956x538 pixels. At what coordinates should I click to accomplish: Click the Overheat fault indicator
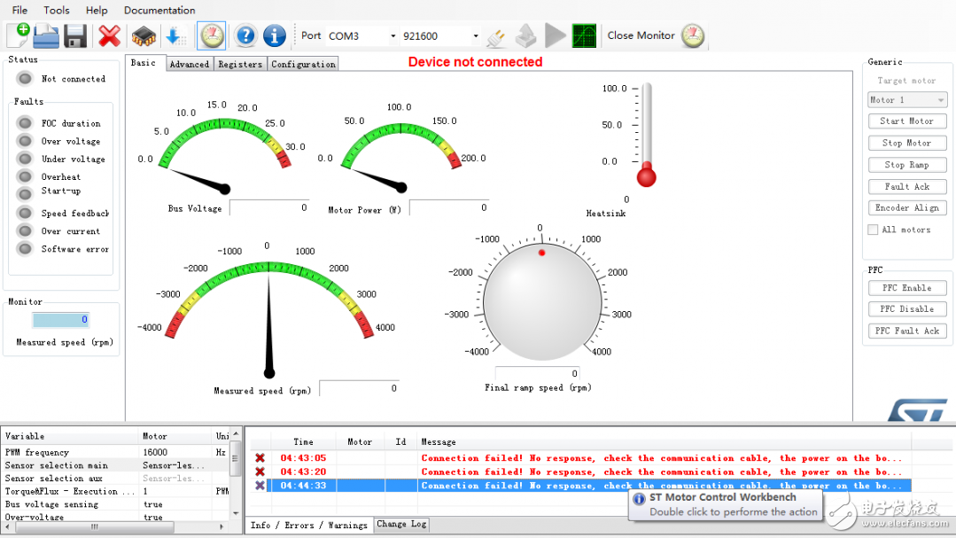point(25,177)
